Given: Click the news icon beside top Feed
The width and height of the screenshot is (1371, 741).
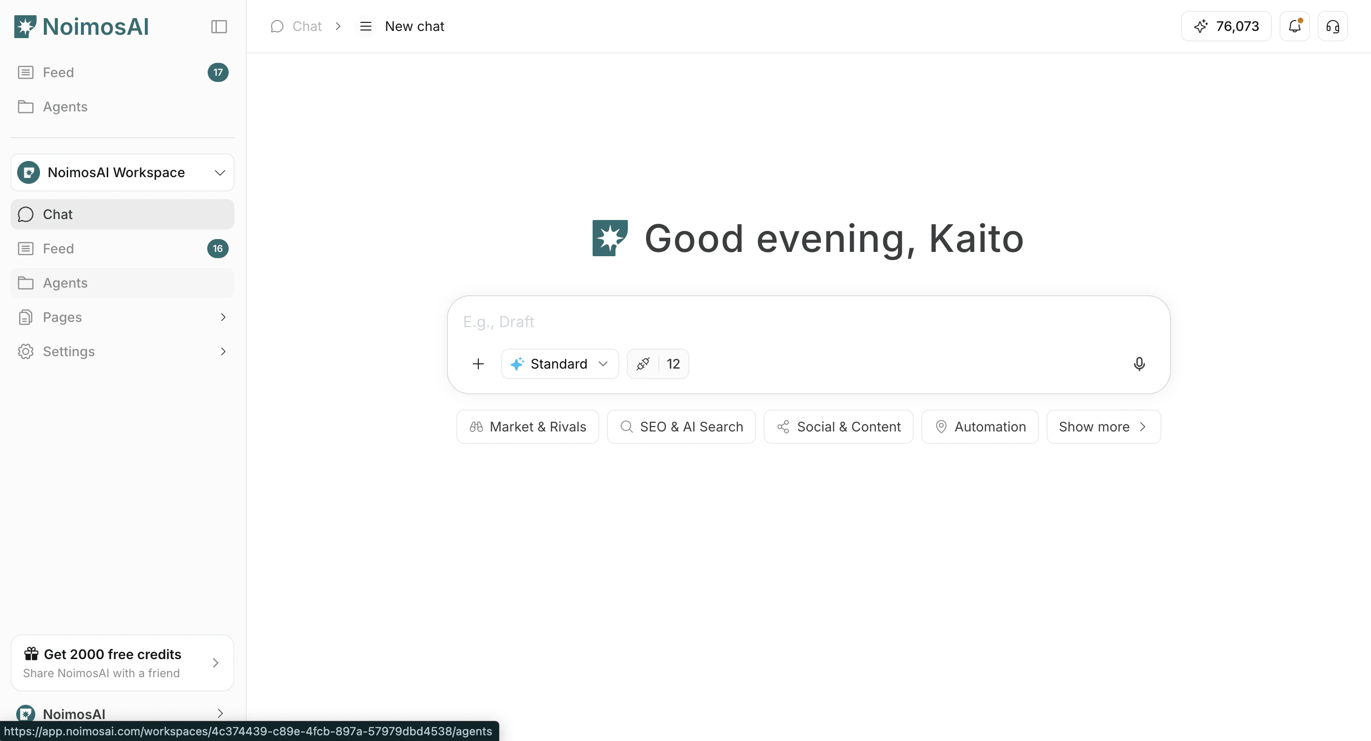Looking at the screenshot, I should 26,72.
